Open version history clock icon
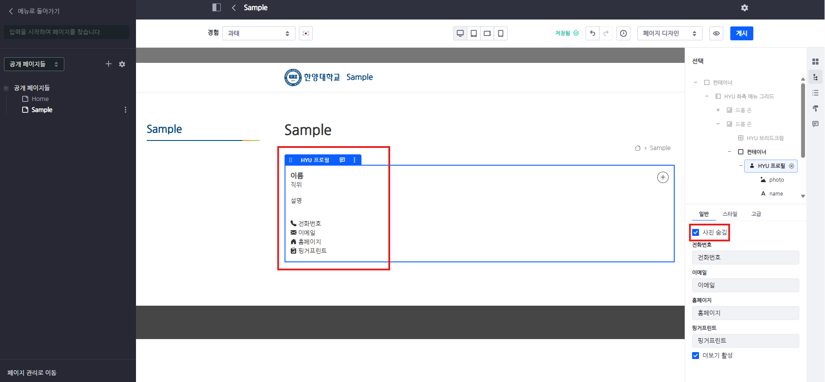 click(x=623, y=33)
